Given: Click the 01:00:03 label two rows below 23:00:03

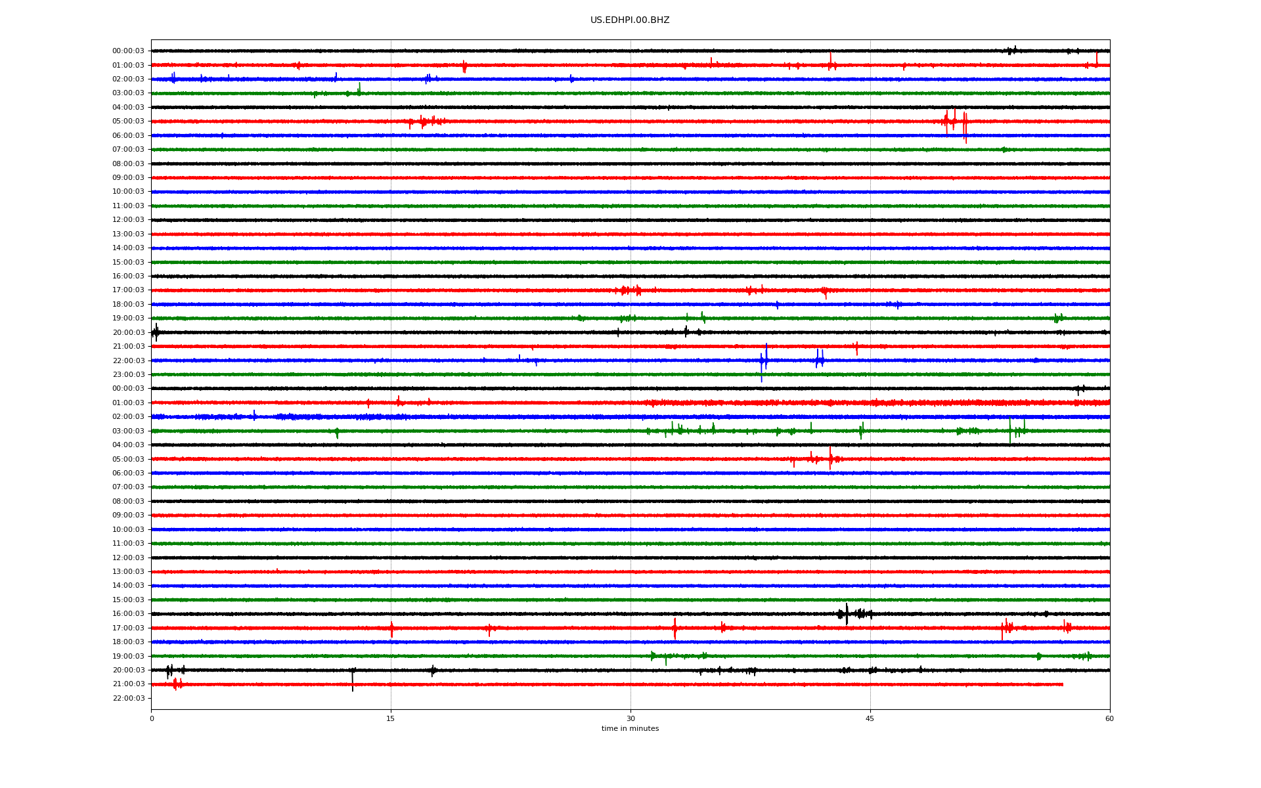Looking at the screenshot, I should click(x=128, y=403).
